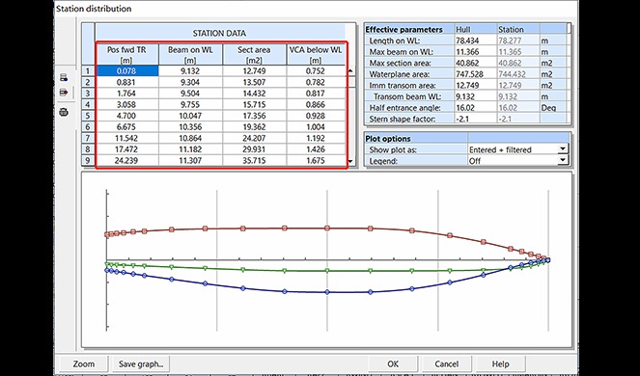
Task: Click the 'Sect area [m2]' column header
Action: click(255, 54)
